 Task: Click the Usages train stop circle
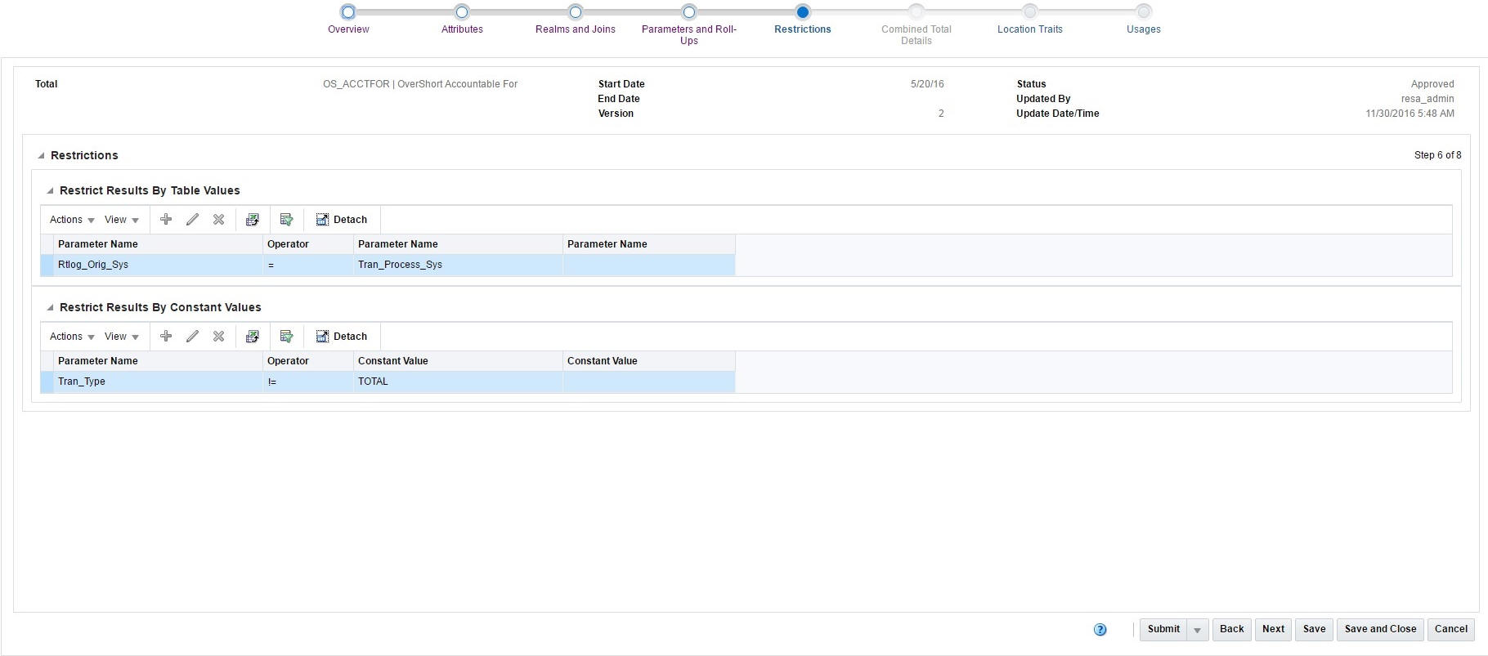click(x=1144, y=11)
